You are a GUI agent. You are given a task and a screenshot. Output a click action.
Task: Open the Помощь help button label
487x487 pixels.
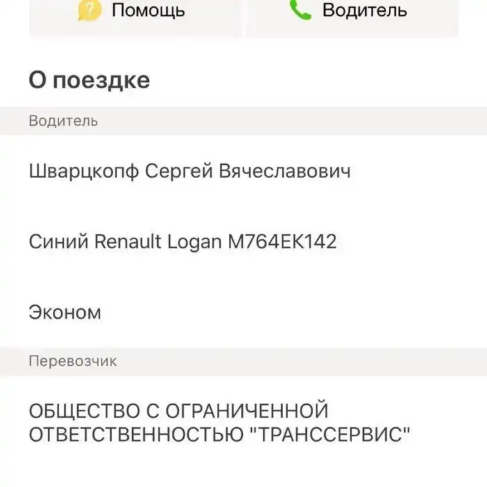pos(148,10)
